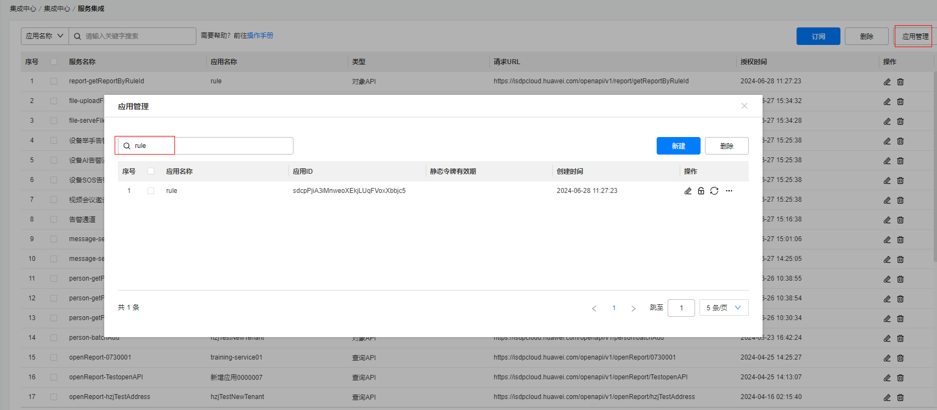937x410 pixels.
Task: Click the dialog creation time 2024-06-28 11:27:23
Action: tap(587, 191)
